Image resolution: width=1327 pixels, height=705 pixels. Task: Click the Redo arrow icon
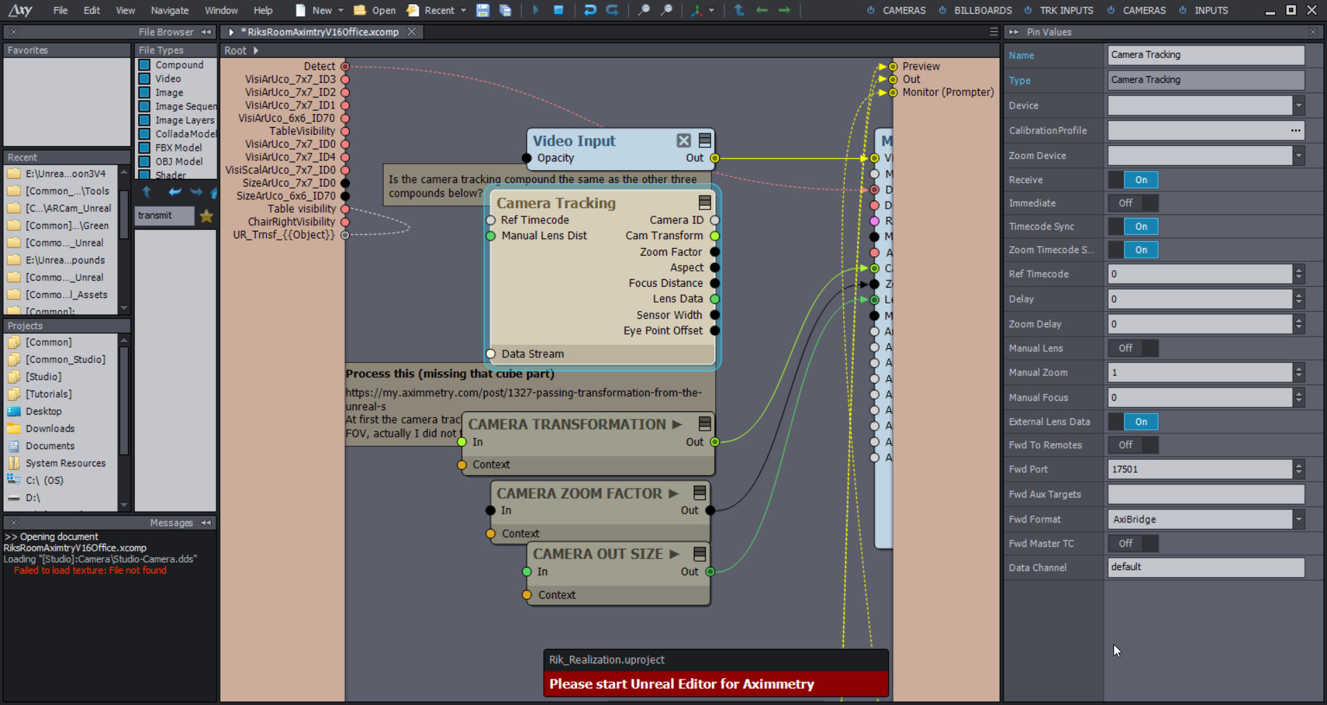click(x=612, y=10)
